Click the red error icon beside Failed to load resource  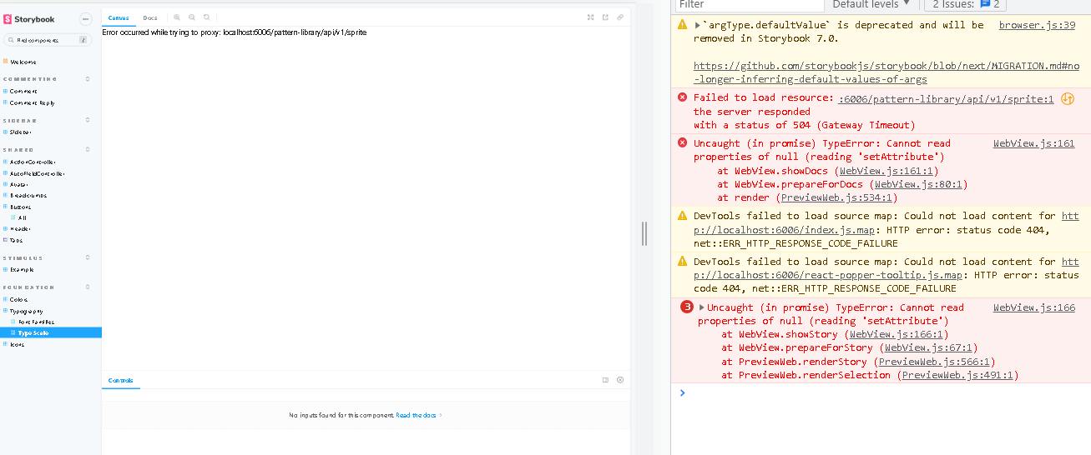[x=682, y=97]
